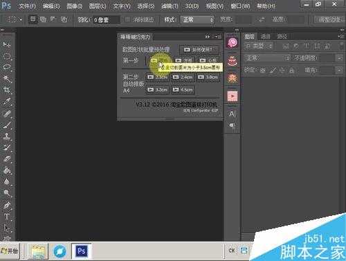Click the 3.0cm auto layout button
Screen dimensions: 346x261
208,77
